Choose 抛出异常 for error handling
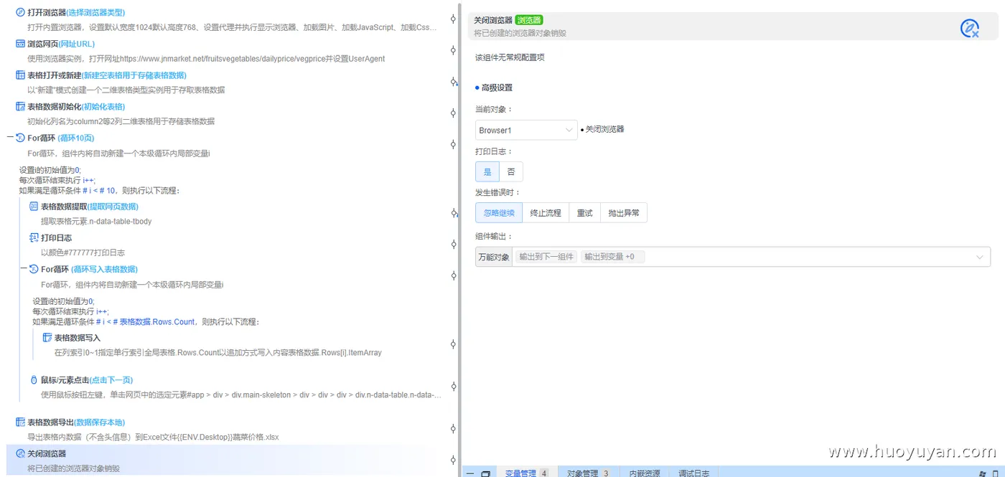 click(623, 213)
